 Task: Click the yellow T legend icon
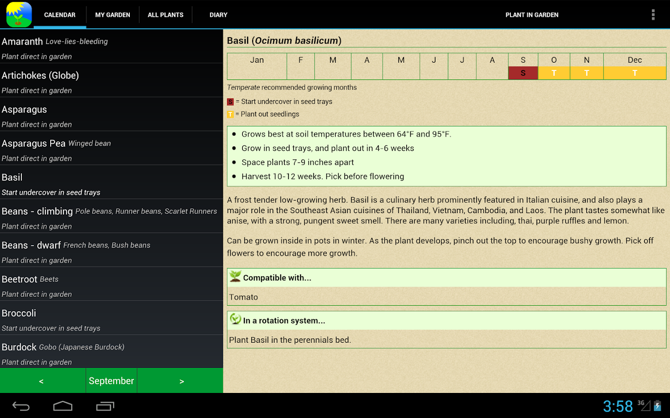point(230,114)
